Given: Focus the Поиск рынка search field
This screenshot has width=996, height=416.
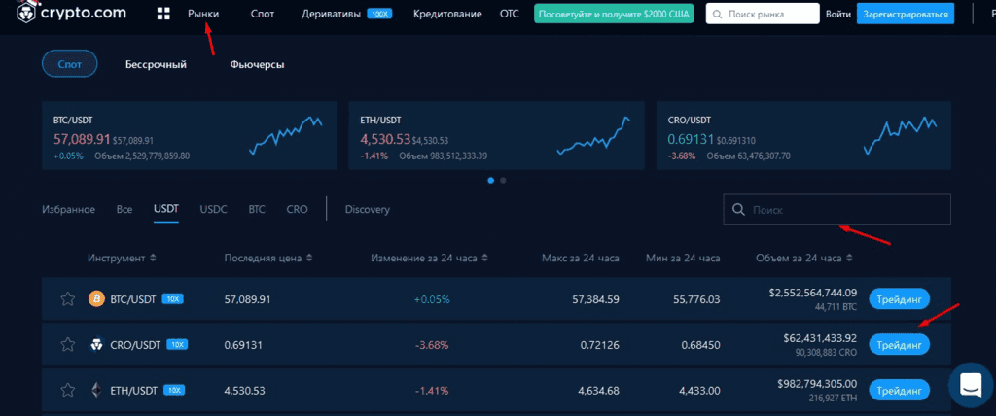Looking at the screenshot, I should coord(763,14).
